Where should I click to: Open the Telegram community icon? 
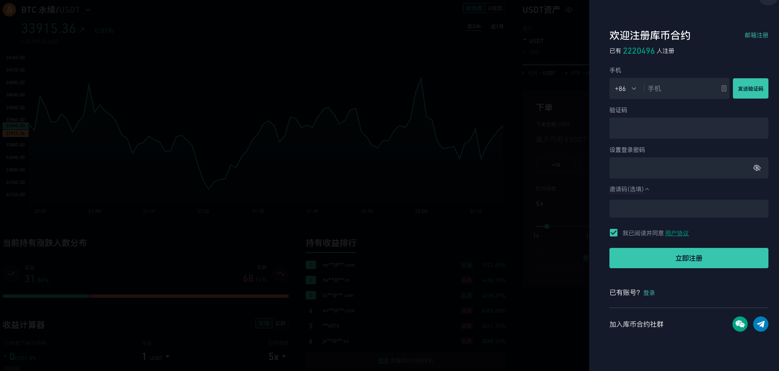[x=760, y=324]
